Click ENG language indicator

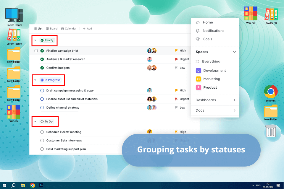(x=258, y=185)
